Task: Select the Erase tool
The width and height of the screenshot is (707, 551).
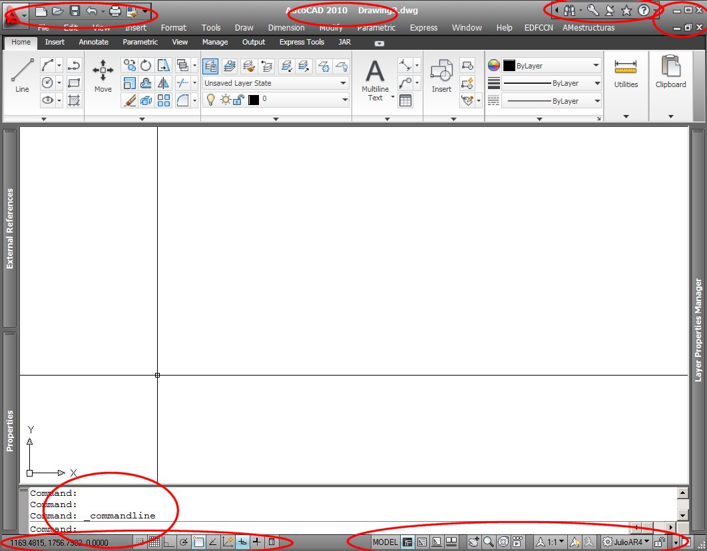Action: tap(129, 100)
